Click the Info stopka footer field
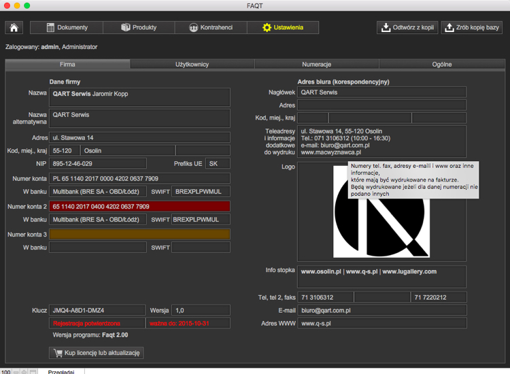This screenshot has width=510, height=374. [x=382, y=277]
